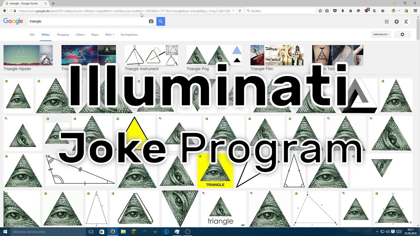Click the Google logo
Viewport: 420px width, 236px height.
13,21
